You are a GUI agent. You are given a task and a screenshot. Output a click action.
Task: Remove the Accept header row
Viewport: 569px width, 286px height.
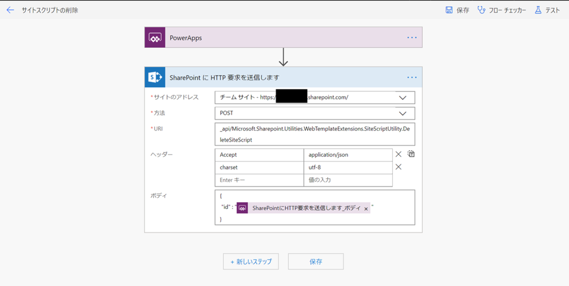click(x=398, y=154)
